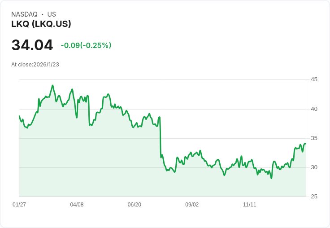Click the 11/11 date axis label
Screen dimensions: 330x228
[x=249, y=205]
